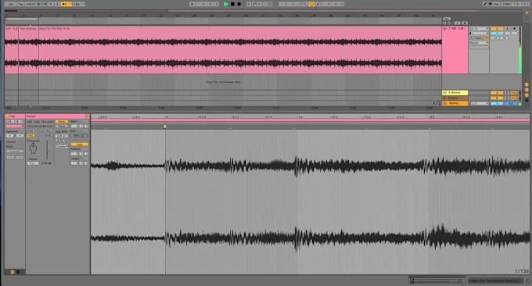
Task: Select the Master track header
Action: point(455,103)
